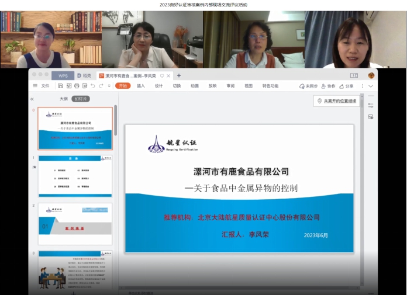The width and height of the screenshot is (407, 295).
Task: Switch slide panel to 幻灯片 view
Action: point(81,99)
